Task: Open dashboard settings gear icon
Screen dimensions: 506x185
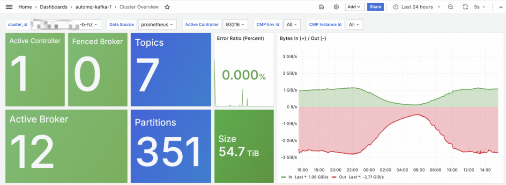Action: (x=336, y=7)
